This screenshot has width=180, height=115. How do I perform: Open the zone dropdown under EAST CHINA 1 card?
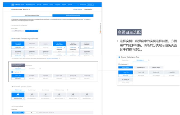(x=87, y=47)
